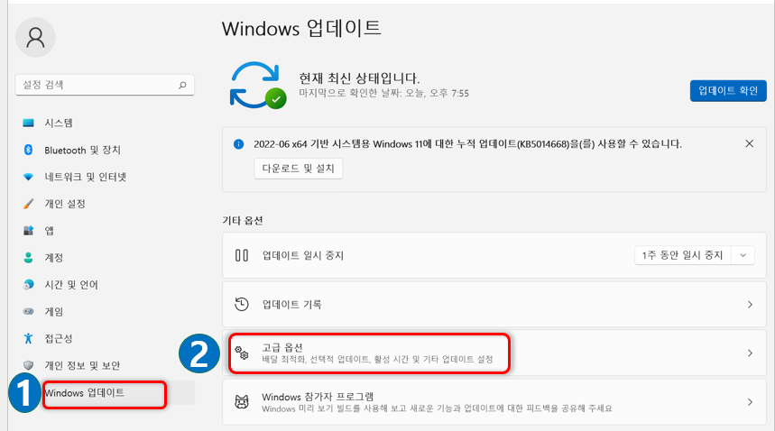Open 시간 및 언어 settings

click(105, 284)
